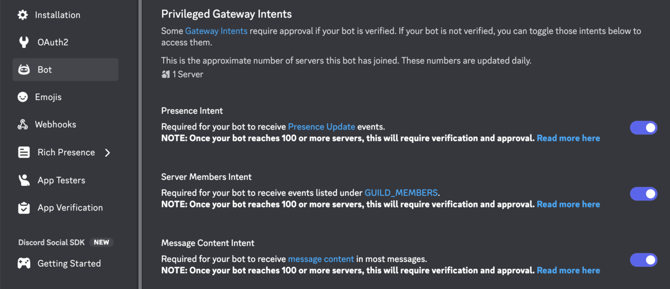670x289 pixels.
Task: Click the App Verification clipboard icon
Action: (24, 208)
